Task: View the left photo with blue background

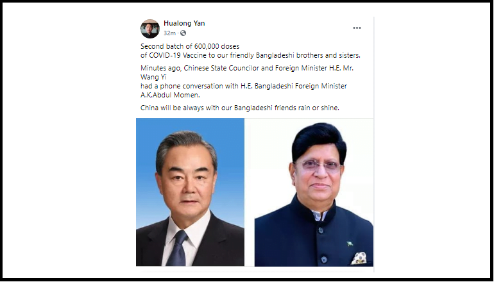Action: [190, 192]
